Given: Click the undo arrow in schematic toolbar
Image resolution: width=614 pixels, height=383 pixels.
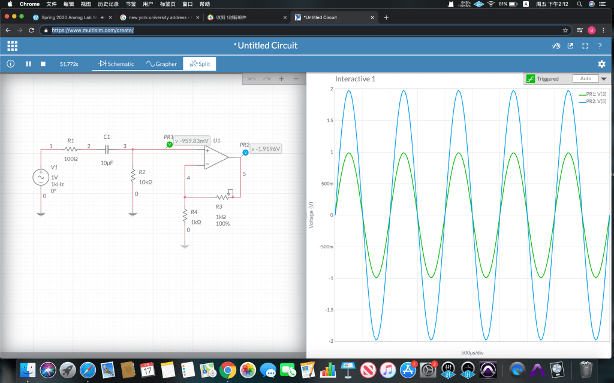Looking at the screenshot, I should (x=252, y=79).
